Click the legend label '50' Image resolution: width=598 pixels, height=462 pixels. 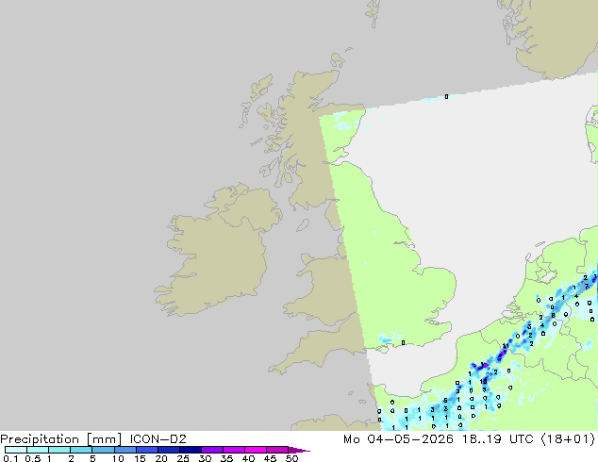click(x=291, y=458)
